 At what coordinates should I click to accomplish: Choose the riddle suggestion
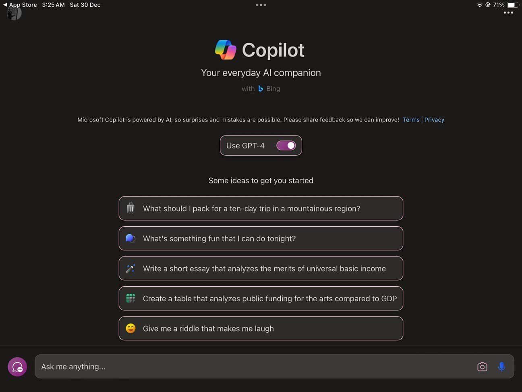(261, 329)
